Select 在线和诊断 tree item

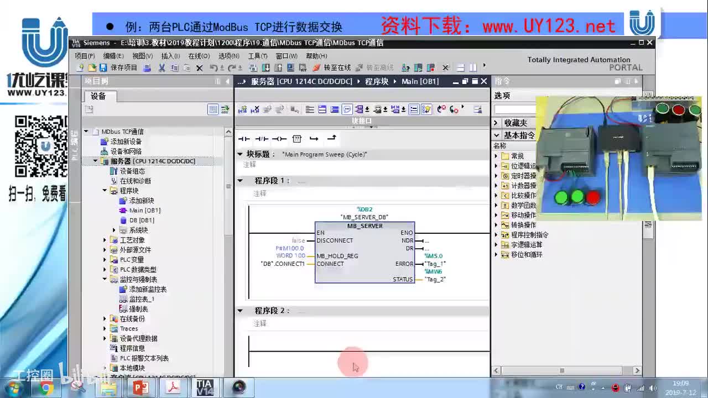pyautogui.click(x=135, y=181)
